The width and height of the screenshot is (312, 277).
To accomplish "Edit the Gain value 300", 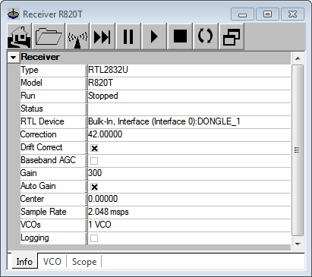I will tap(189, 173).
